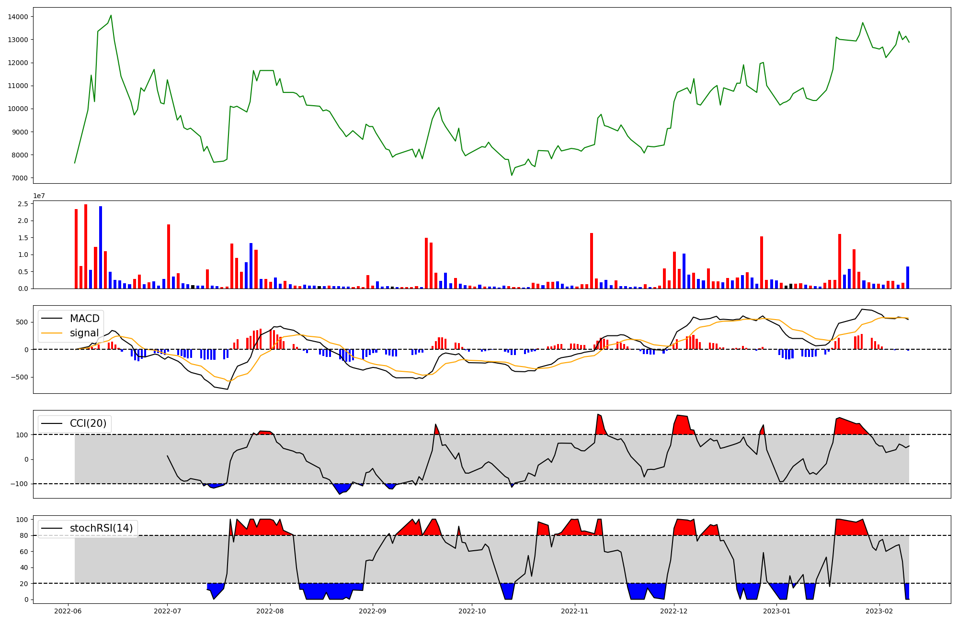
Task: Click the 2023-02 x-axis date label
Action: 880,611
